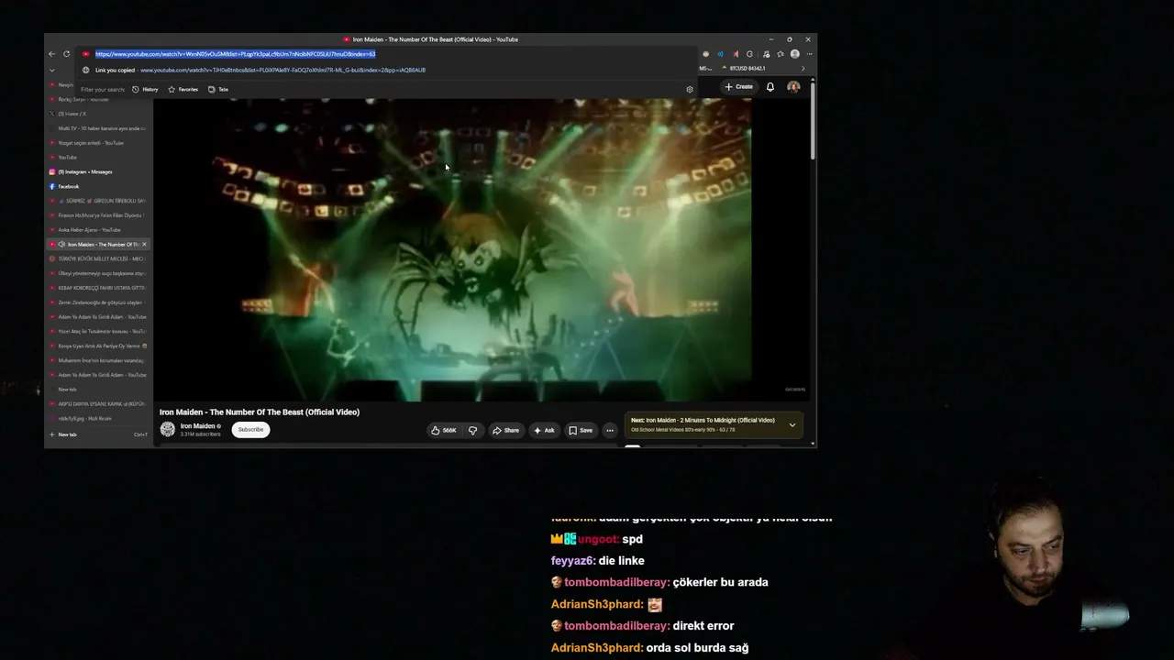Close the Iron Maiden tab
Image resolution: width=1174 pixels, height=660 pixels.
[144, 245]
